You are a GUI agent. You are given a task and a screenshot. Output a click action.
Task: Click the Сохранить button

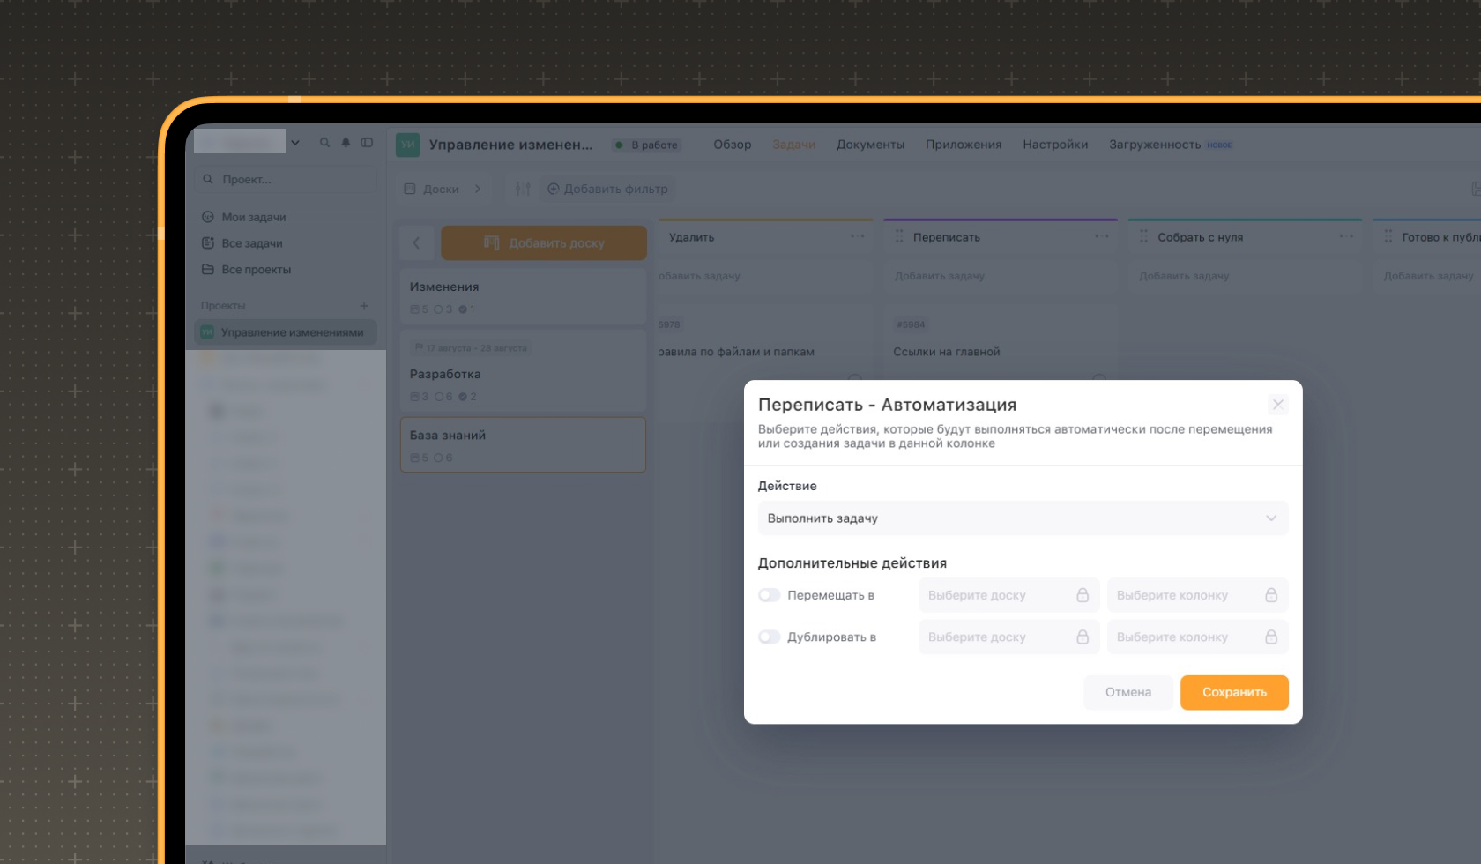[1234, 692]
